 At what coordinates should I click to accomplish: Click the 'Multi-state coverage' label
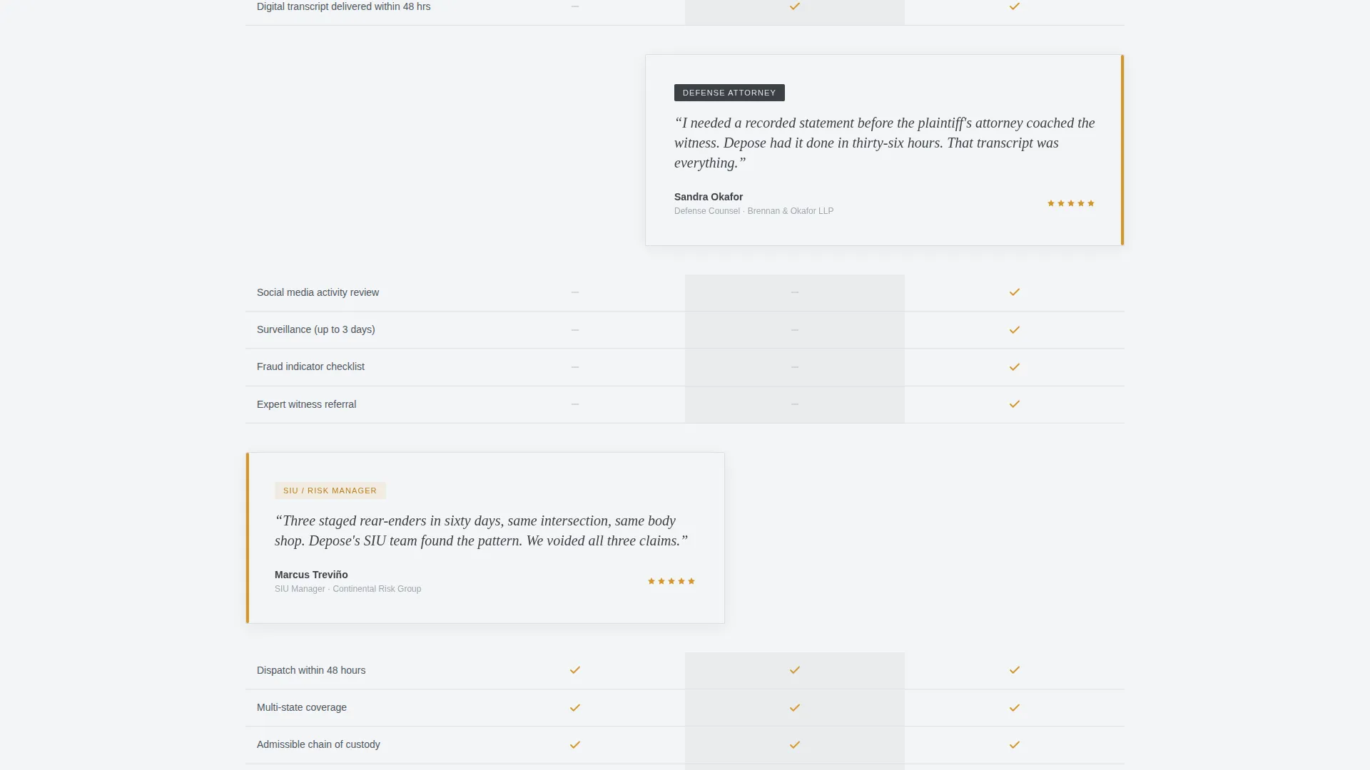[x=302, y=707]
